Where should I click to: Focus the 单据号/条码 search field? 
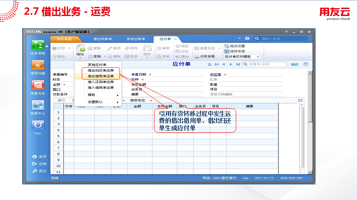pos(264,64)
